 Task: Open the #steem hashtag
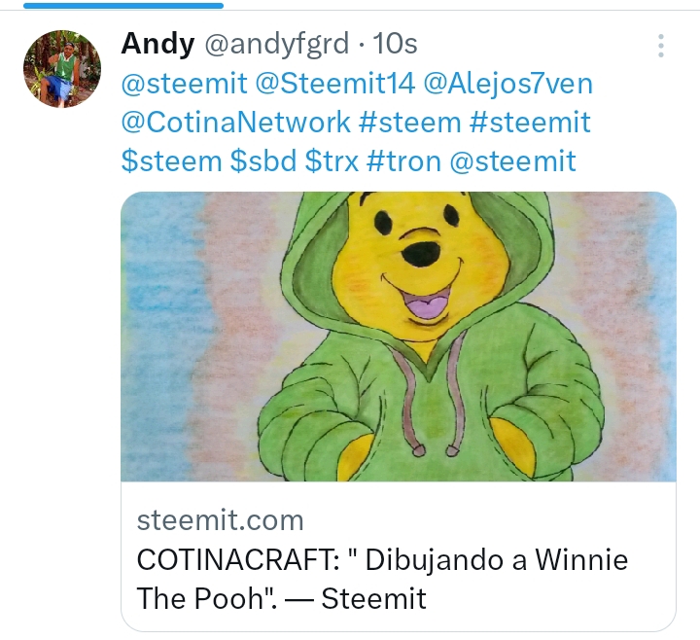pyautogui.click(x=410, y=122)
